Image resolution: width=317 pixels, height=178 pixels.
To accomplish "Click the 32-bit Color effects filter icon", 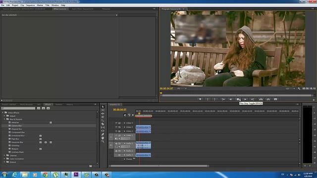I will pyautogui.click(x=44, y=108).
